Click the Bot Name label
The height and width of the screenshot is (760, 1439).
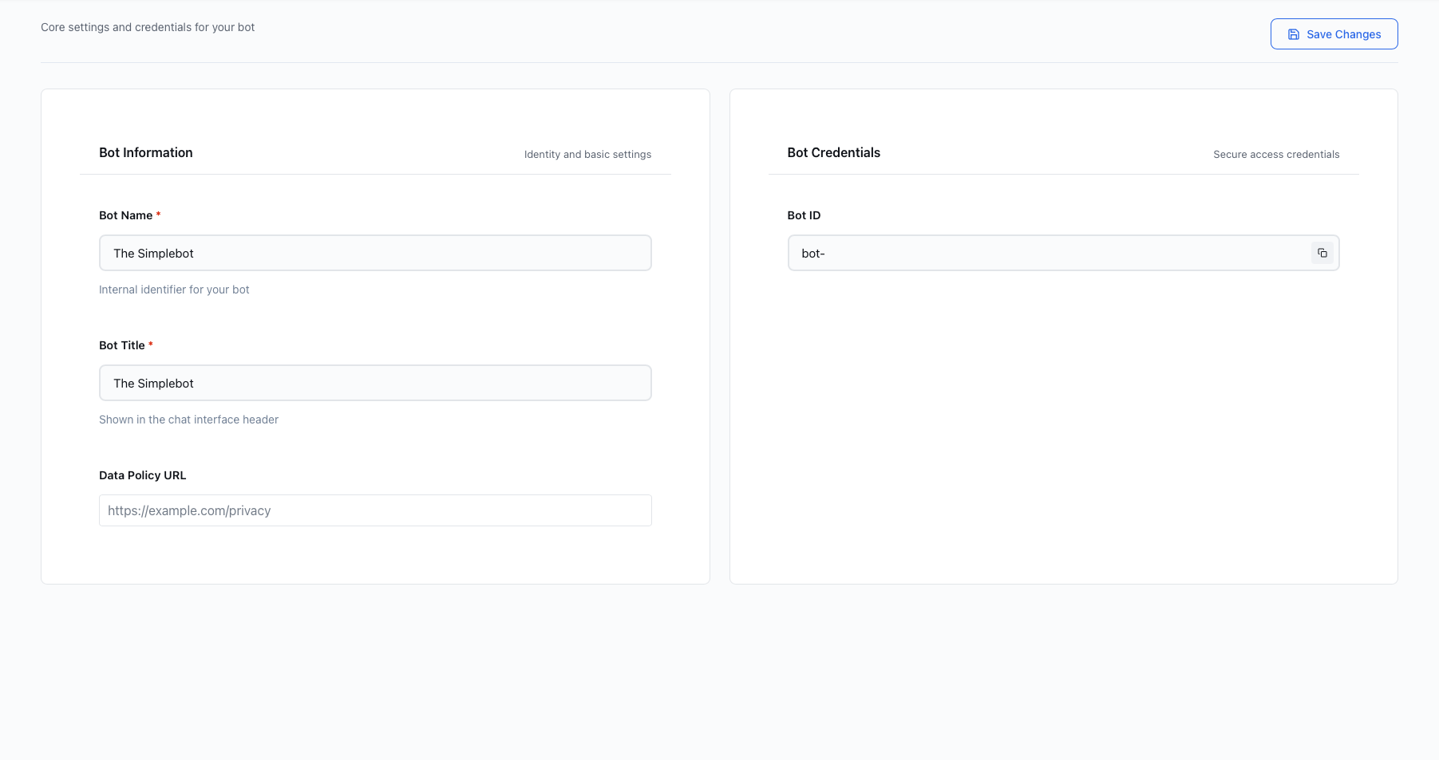pos(125,215)
